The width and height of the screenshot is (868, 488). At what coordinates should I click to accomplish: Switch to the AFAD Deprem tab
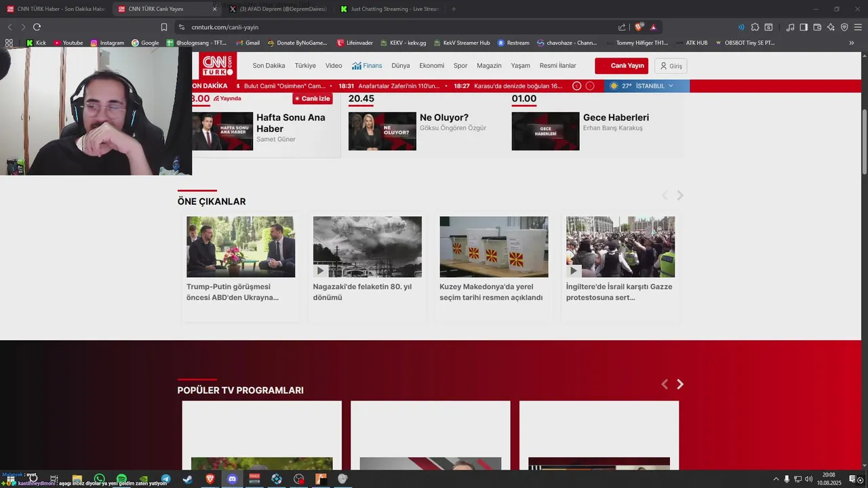coord(278,9)
